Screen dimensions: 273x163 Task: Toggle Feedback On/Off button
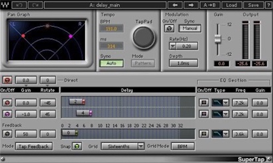click(7, 134)
